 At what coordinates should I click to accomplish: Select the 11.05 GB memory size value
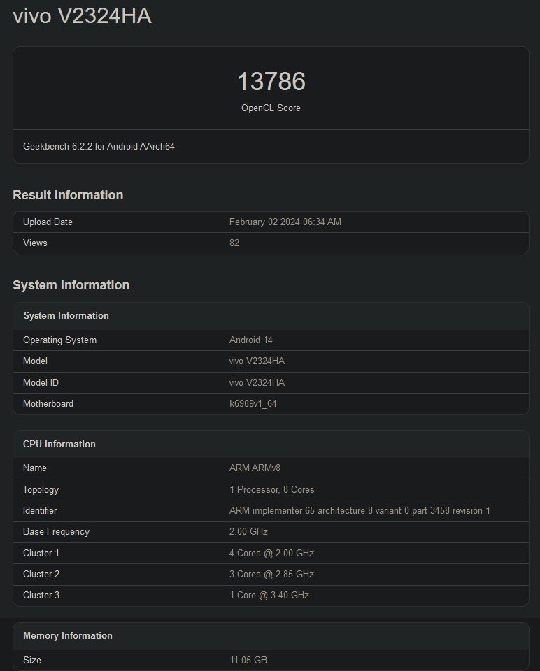[248, 660]
